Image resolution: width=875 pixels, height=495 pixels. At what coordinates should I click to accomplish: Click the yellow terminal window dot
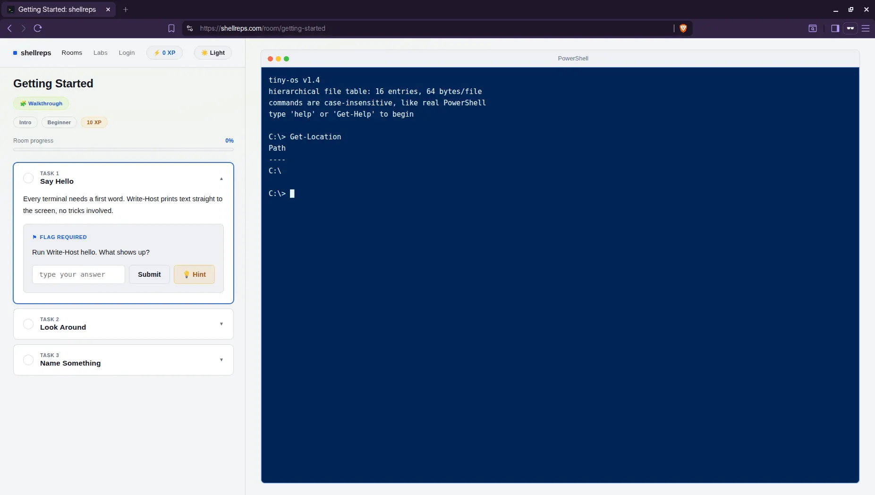point(278,59)
